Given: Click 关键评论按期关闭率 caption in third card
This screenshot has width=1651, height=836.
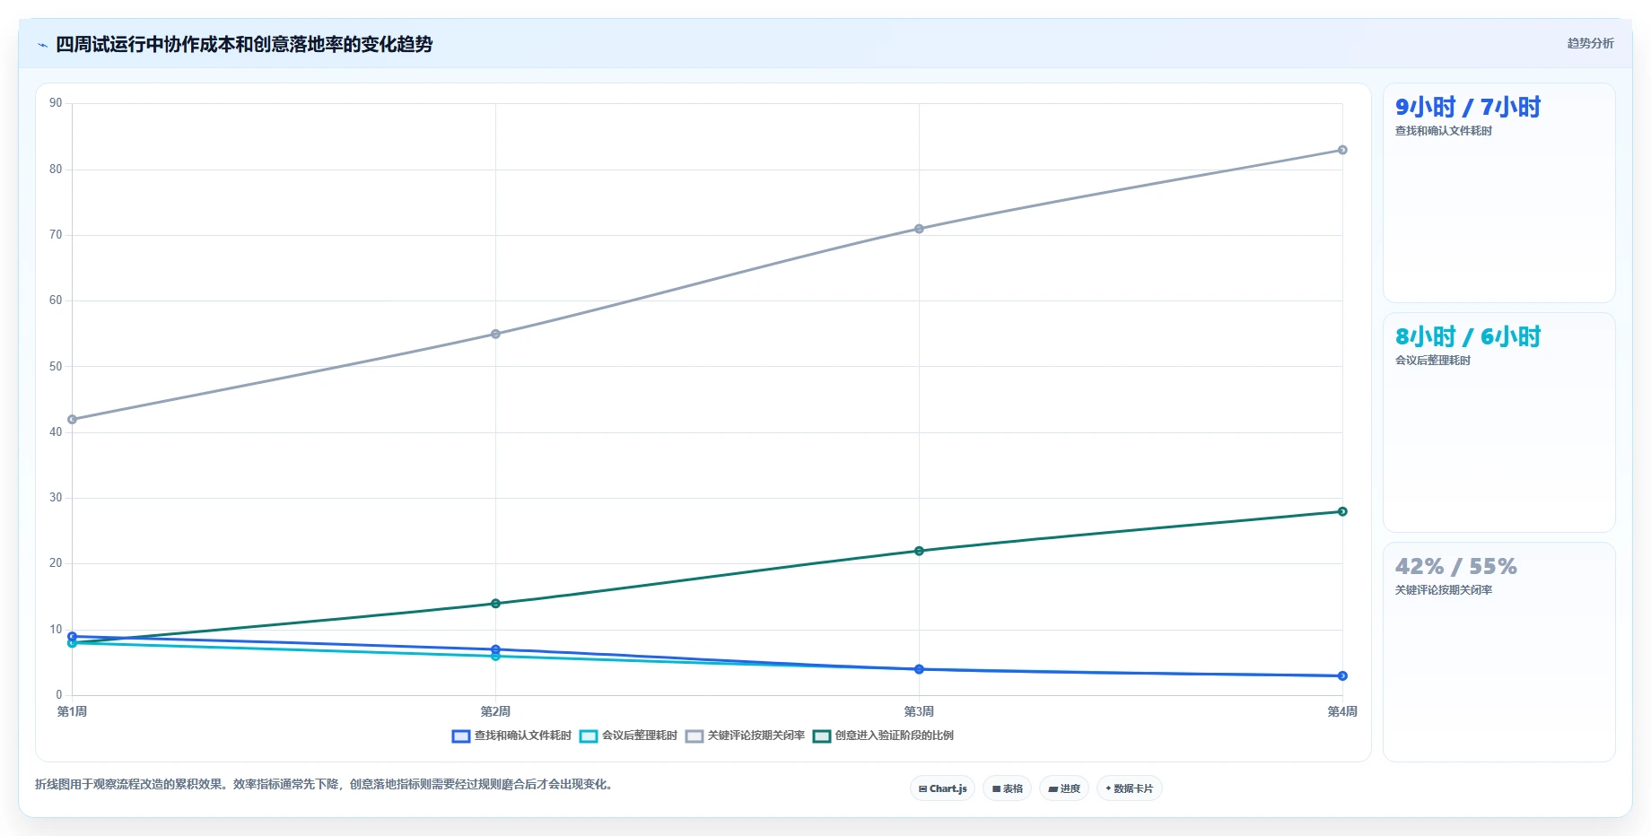Looking at the screenshot, I should (1443, 590).
